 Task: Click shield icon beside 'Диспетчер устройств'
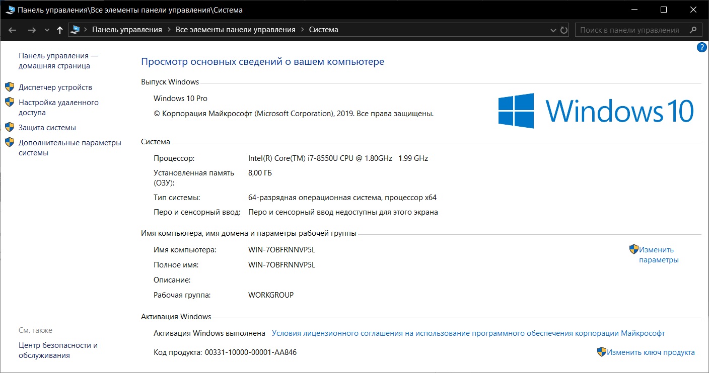pos(10,87)
